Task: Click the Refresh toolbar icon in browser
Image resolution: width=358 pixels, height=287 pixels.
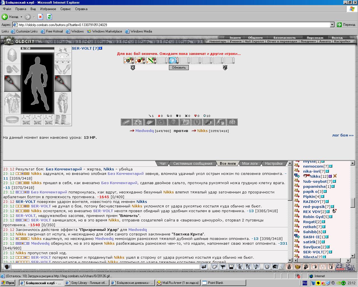Action: point(49,17)
